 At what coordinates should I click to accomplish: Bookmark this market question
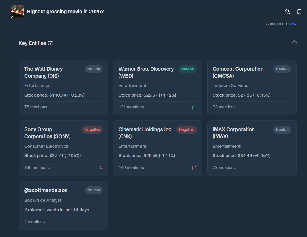pyautogui.click(x=299, y=12)
